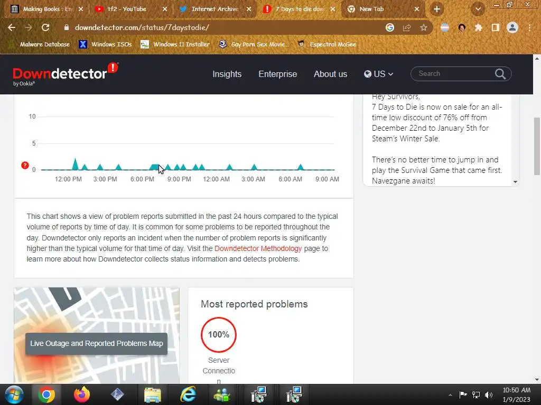Open Downdetector Methodology link
The image size is (541, 405).
coord(258,249)
